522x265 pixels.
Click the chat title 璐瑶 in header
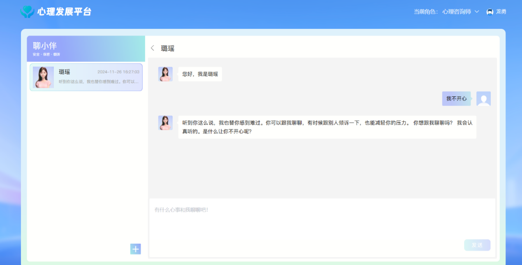pyautogui.click(x=167, y=48)
